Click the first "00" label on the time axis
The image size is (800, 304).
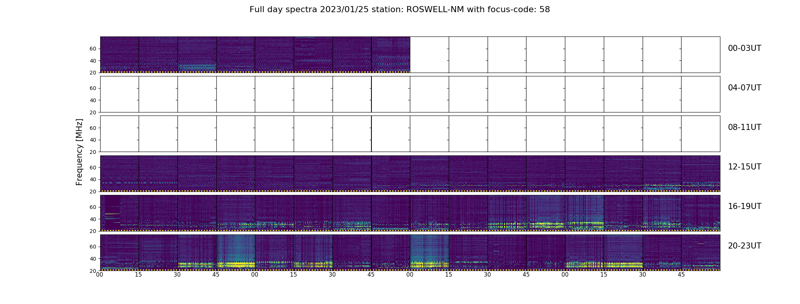click(x=100, y=275)
